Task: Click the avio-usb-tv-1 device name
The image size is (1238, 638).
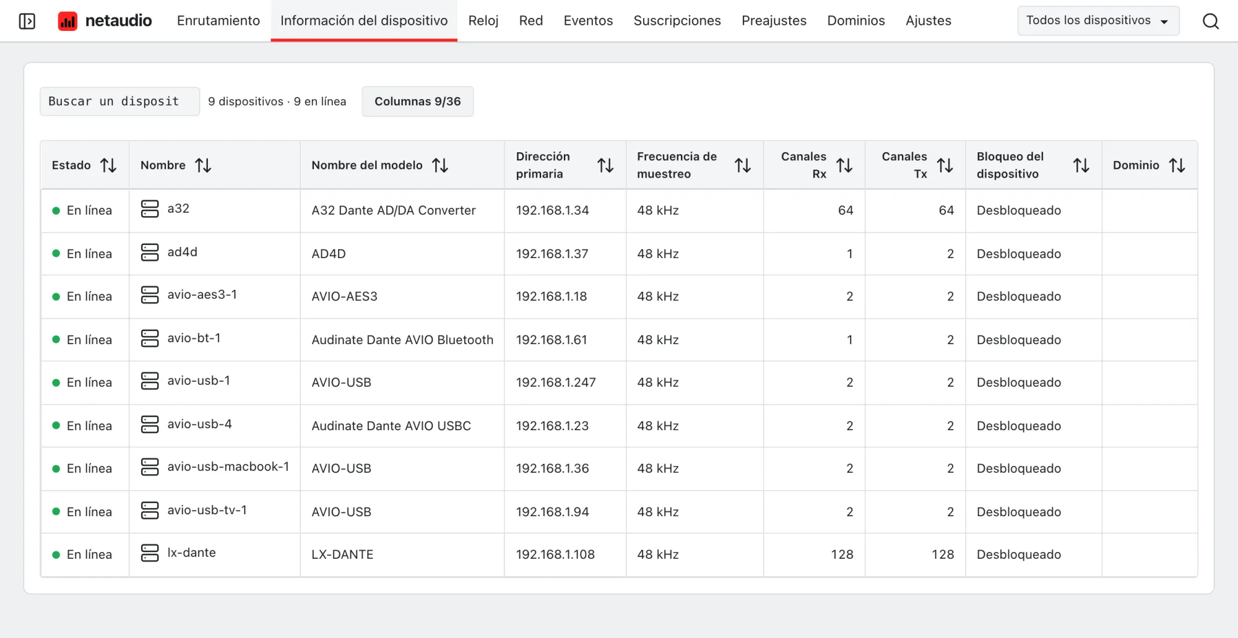Action: point(207,510)
